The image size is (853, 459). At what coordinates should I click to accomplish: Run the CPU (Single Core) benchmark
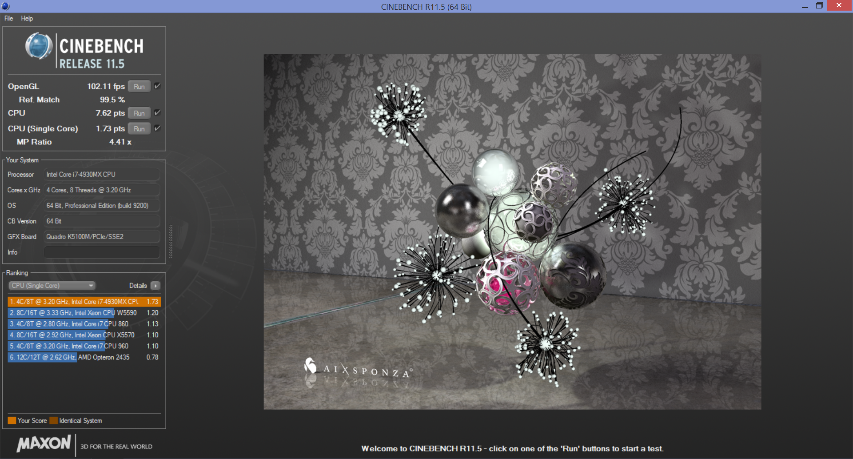coord(139,129)
